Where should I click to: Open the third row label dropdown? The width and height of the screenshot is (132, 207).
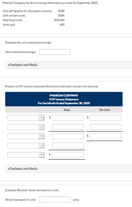26,136
